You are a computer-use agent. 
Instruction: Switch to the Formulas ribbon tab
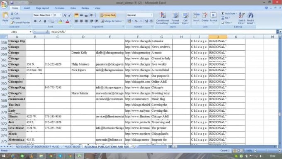pyautogui.click(x=59, y=8)
